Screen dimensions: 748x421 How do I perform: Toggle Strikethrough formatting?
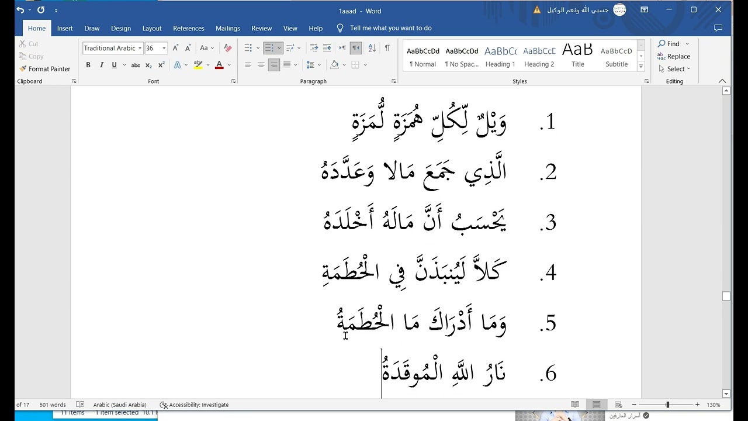pyautogui.click(x=136, y=65)
